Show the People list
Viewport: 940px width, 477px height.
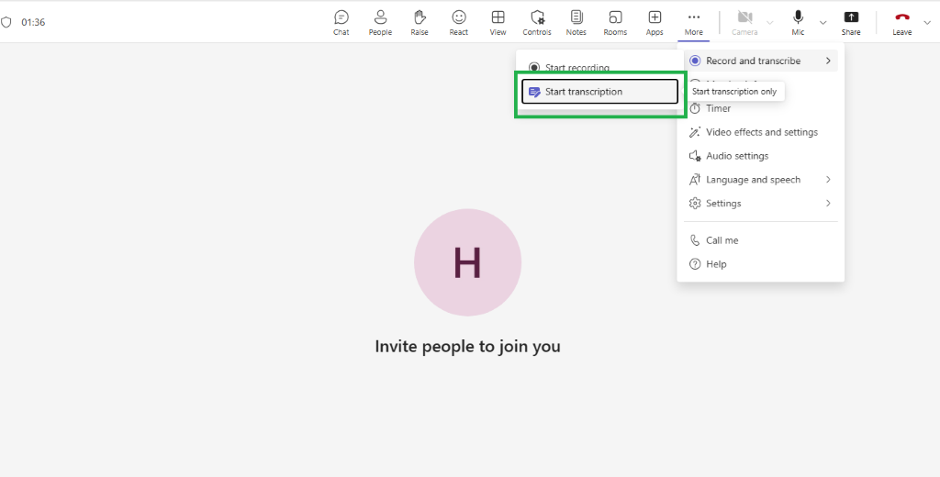pyautogui.click(x=380, y=23)
